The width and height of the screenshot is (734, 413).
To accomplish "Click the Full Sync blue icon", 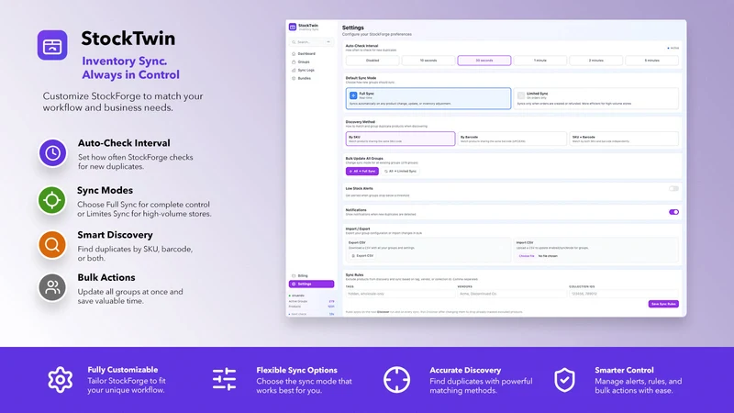I will [353, 95].
